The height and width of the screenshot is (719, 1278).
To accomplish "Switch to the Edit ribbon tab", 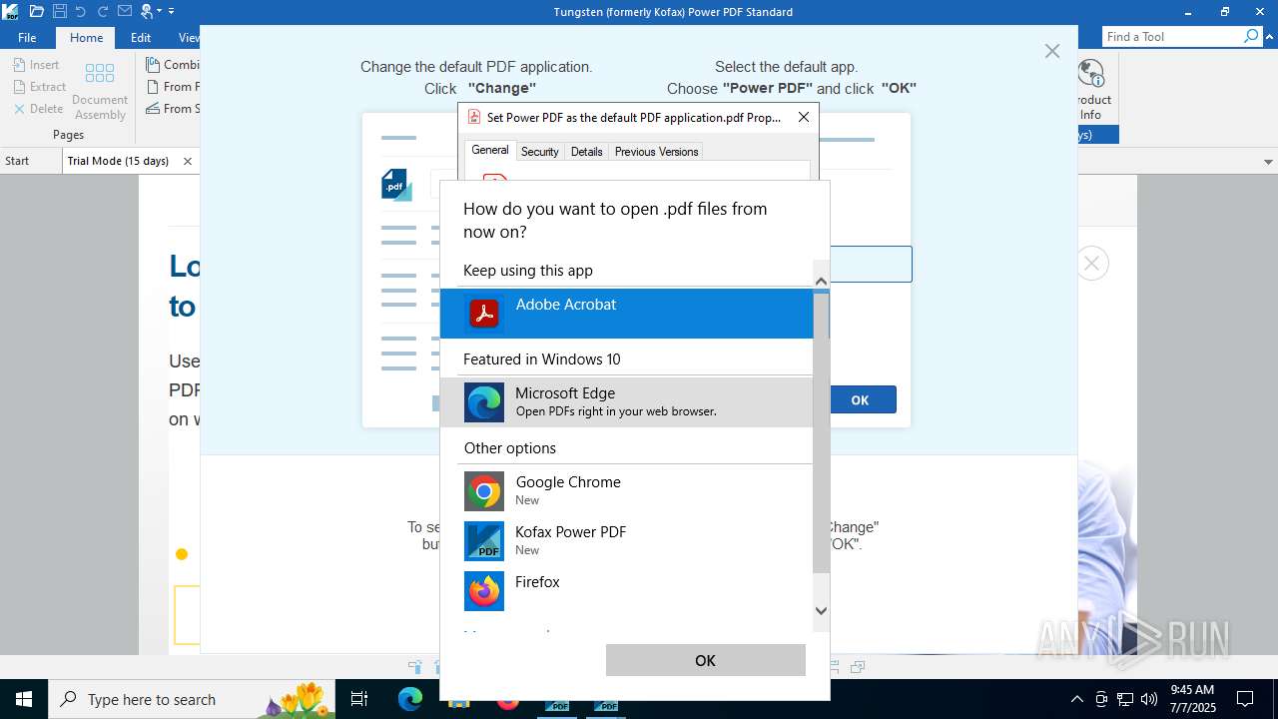I will pyautogui.click(x=141, y=37).
